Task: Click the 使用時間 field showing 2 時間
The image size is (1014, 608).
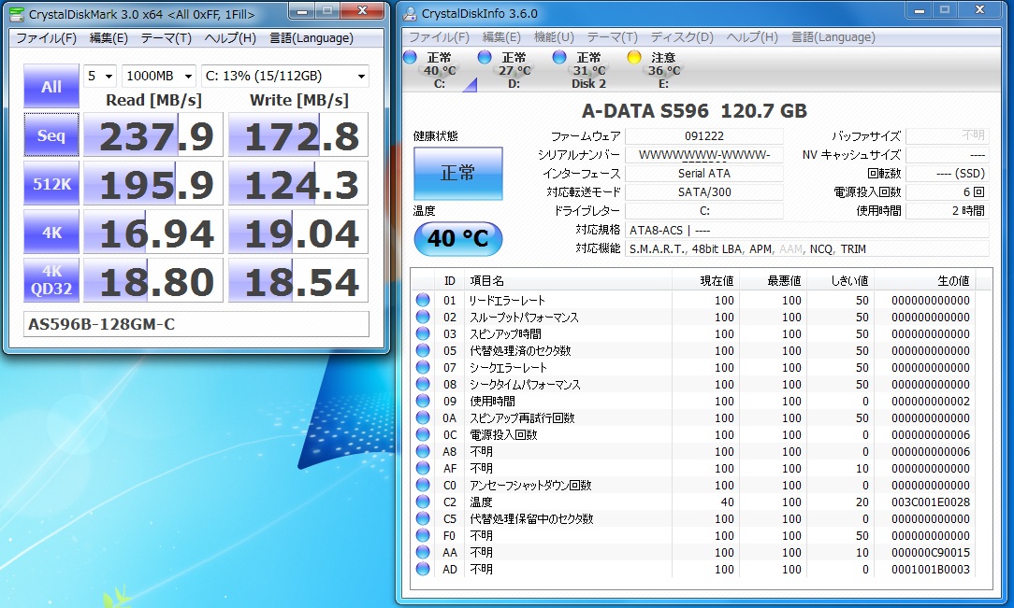Action: click(948, 211)
